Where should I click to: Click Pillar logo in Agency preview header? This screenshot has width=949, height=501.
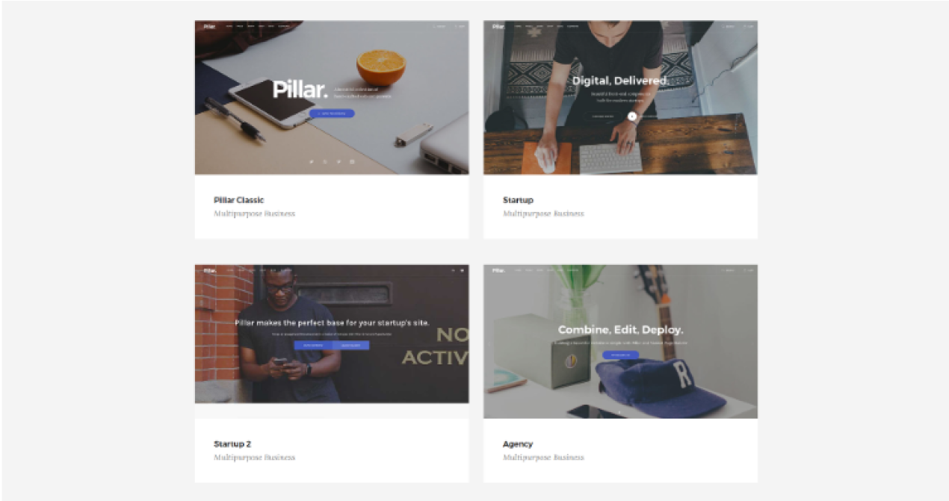(x=498, y=270)
